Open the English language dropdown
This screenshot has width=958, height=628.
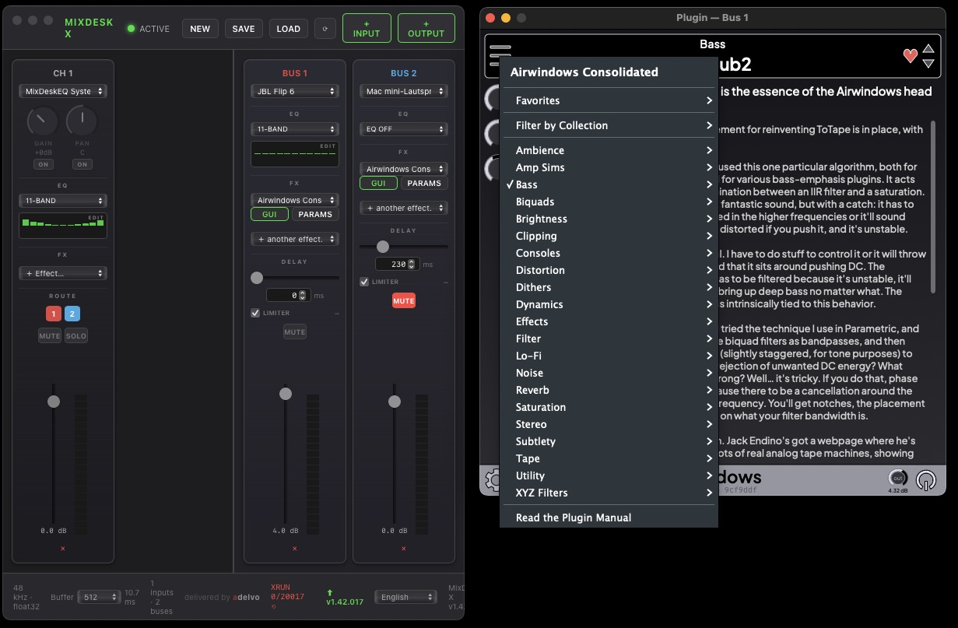coord(405,597)
